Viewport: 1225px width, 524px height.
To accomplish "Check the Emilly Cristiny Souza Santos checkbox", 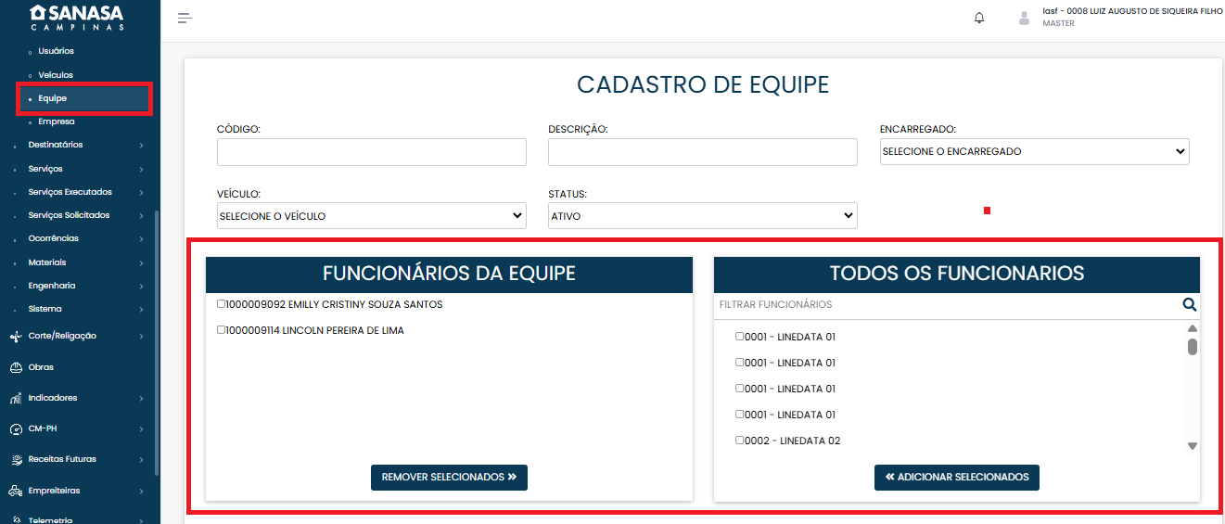I will [222, 304].
